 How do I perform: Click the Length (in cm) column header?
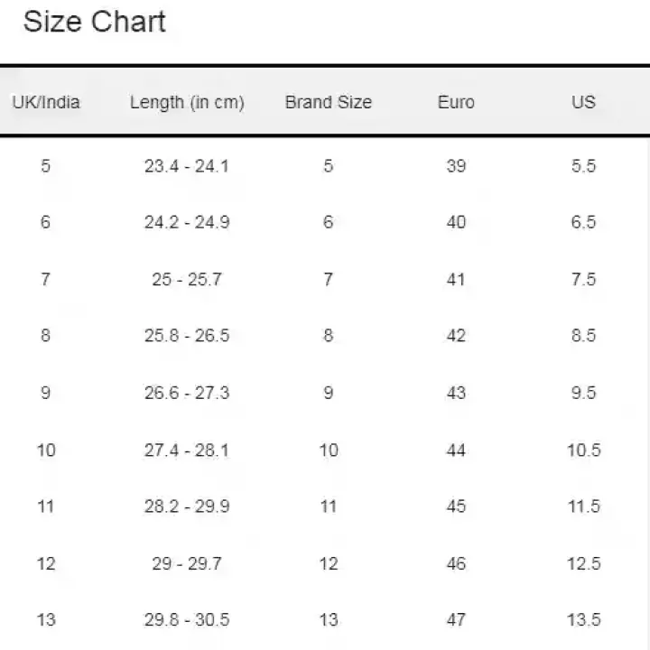(x=187, y=102)
